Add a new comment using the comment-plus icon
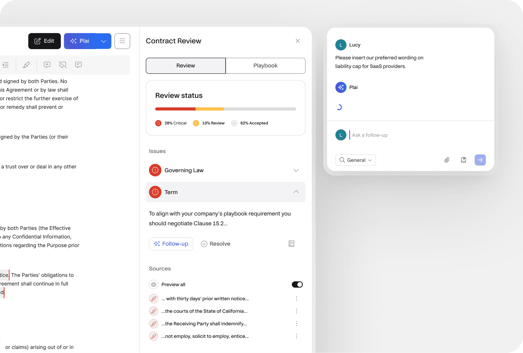 tap(47, 65)
